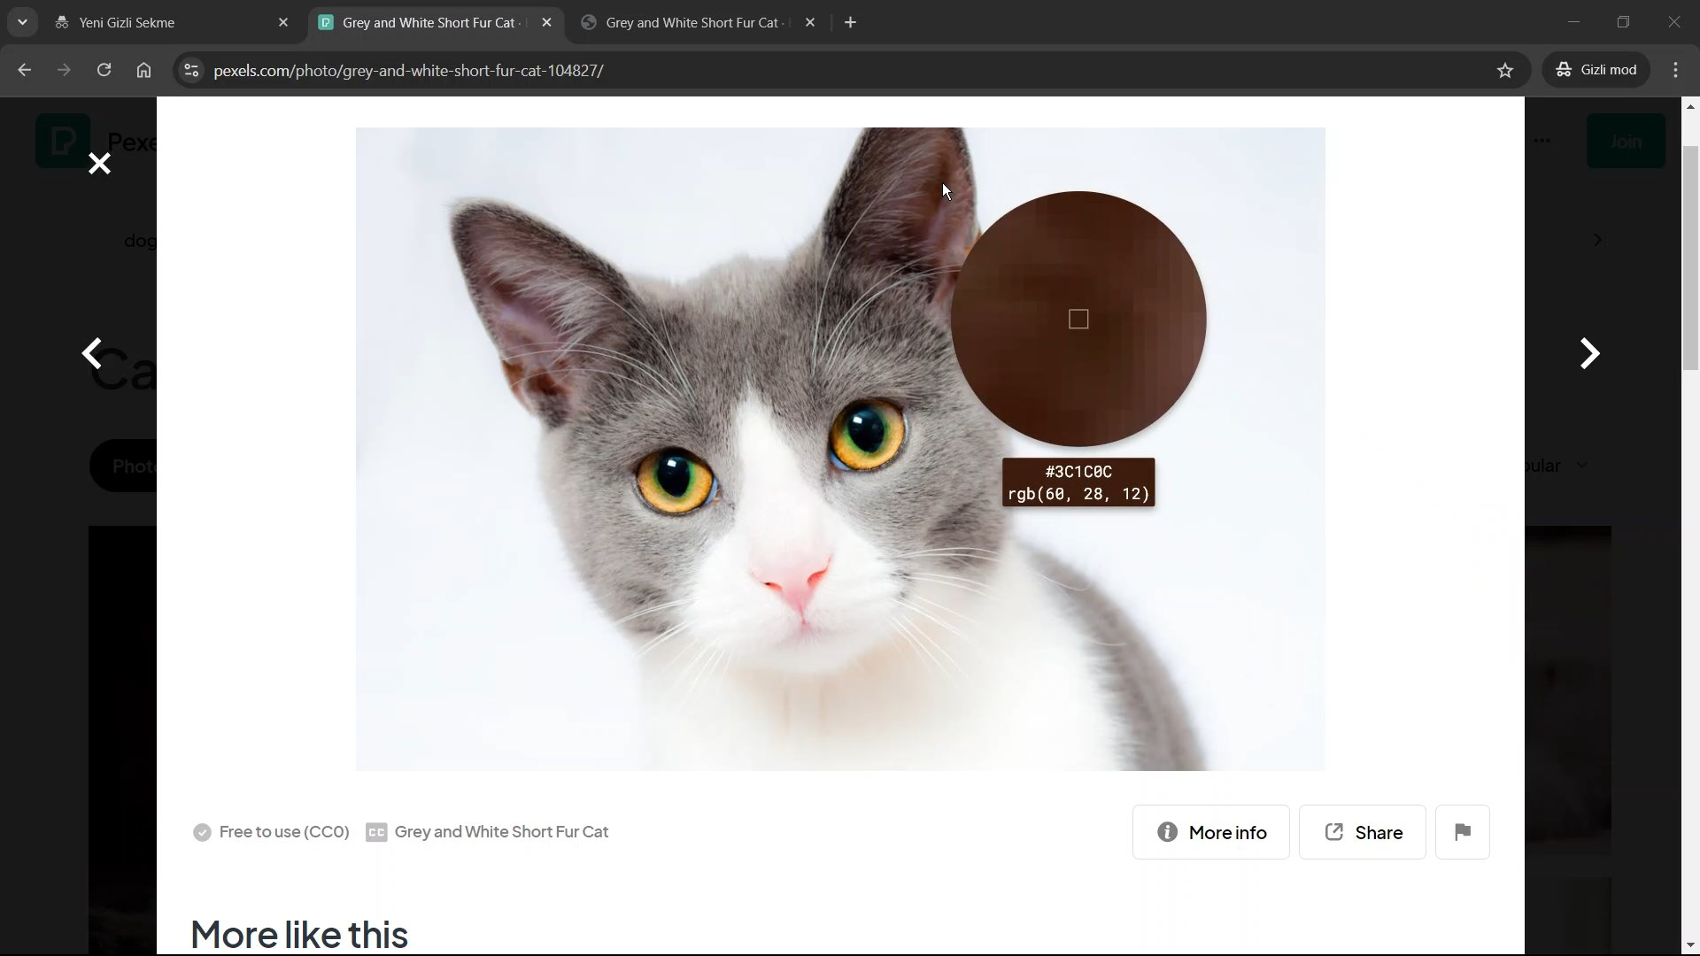The height and width of the screenshot is (956, 1700).
Task: Restore down the Chrome window
Action: [x=1623, y=22]
